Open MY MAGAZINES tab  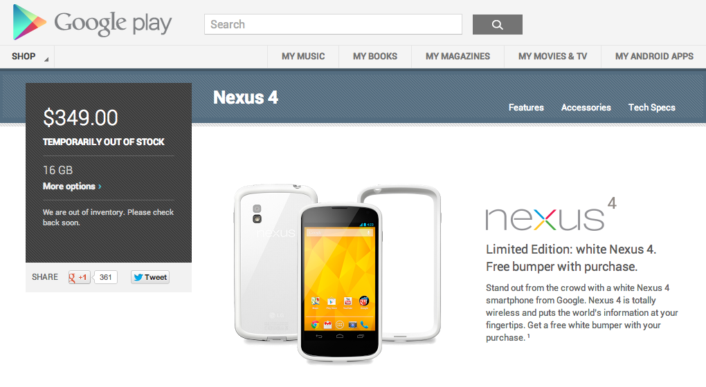458,57
